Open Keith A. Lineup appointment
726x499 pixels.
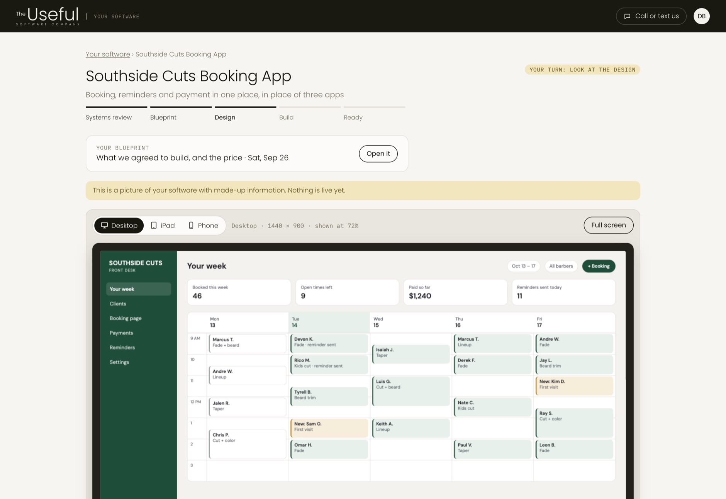coord(411,428)
